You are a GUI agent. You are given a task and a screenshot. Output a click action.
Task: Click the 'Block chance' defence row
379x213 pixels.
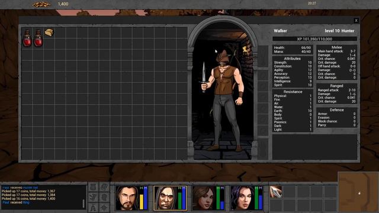coord(336,121)
